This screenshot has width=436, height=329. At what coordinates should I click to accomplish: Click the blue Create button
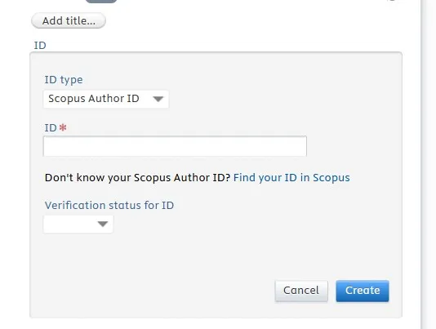[x=363, y=291]
